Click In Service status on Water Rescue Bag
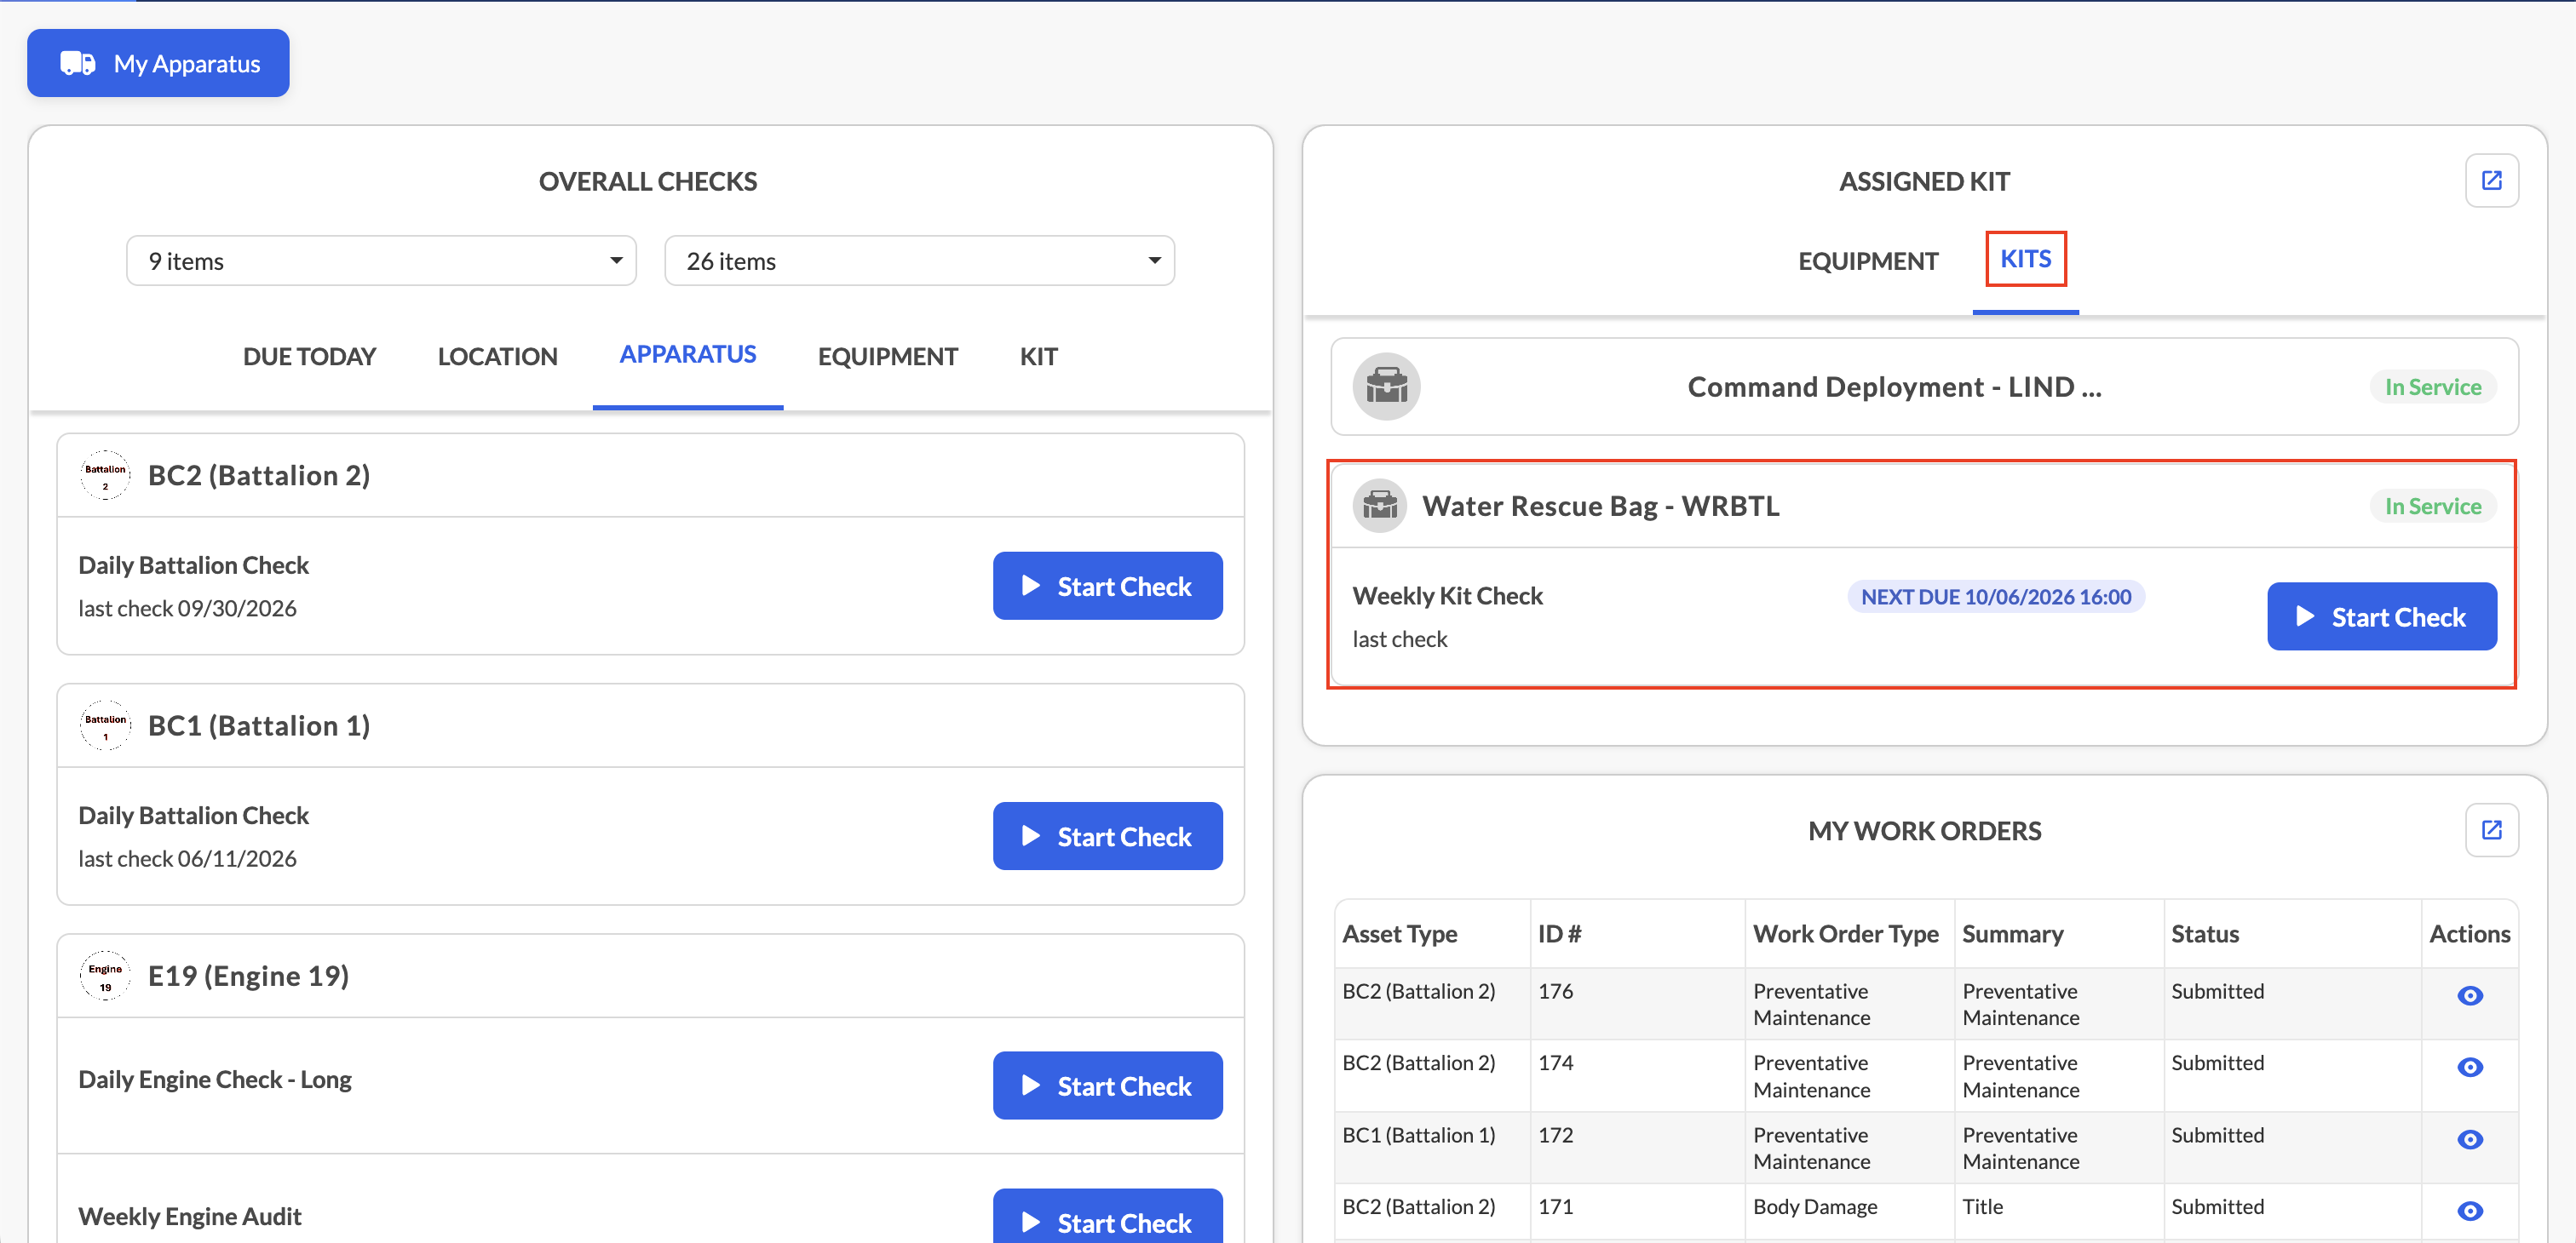 [2432, 506]
